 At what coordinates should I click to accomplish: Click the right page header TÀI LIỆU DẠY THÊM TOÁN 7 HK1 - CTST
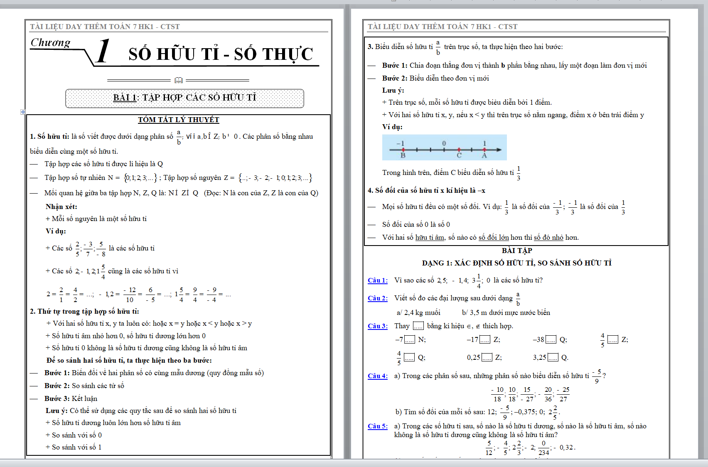[x=442, y=27]
